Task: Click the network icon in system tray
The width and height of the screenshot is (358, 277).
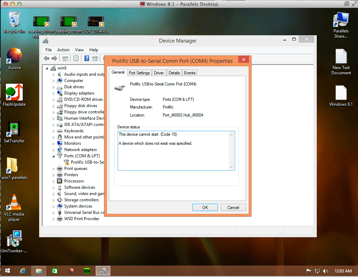Action: tap(317, 271)
